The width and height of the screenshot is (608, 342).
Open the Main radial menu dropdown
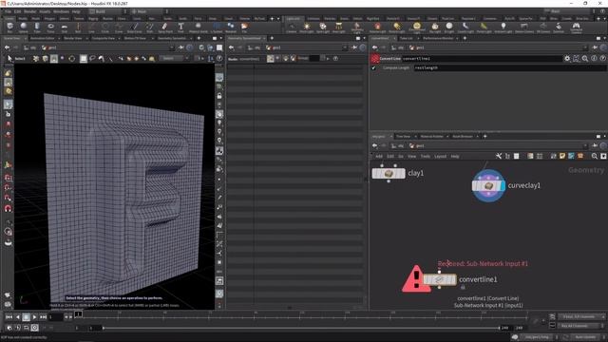(x=149, y=11)
